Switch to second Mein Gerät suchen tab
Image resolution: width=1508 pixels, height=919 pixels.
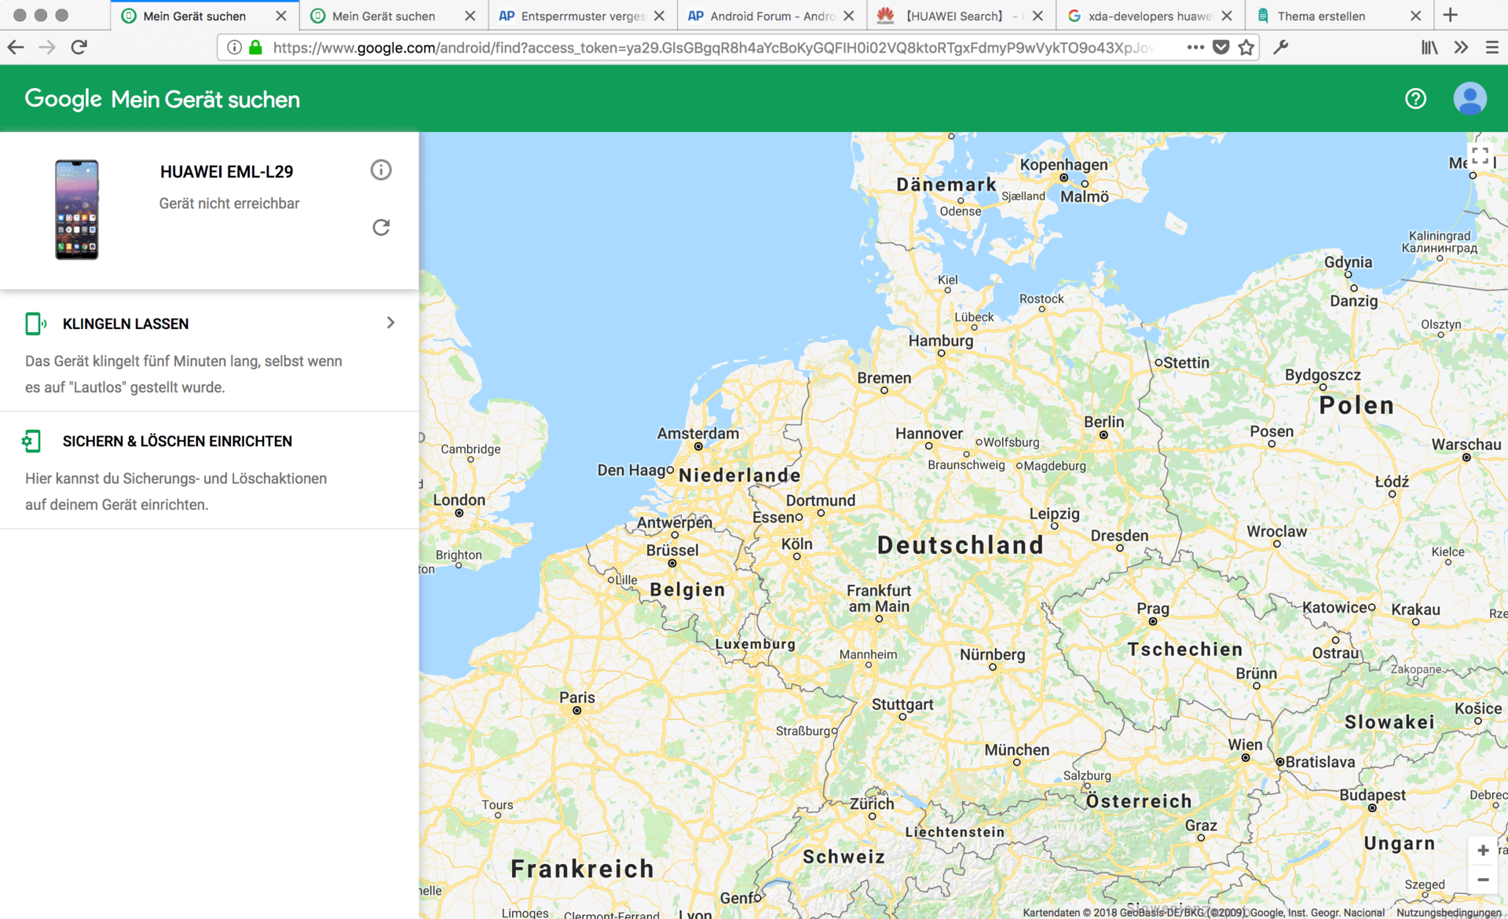click(393, 16)
